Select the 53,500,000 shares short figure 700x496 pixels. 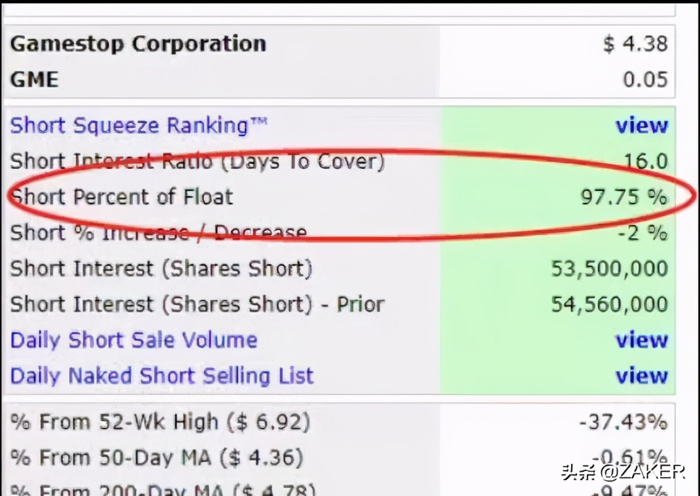click(609, 268)
